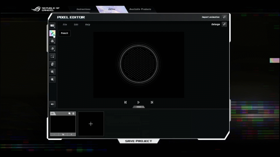
Task: Toggle the eye preview visibility button
Action: click(52, 104)
